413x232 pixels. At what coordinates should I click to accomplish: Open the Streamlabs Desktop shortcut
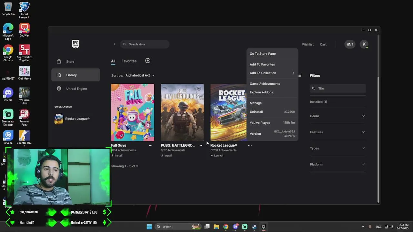point(8,118)
